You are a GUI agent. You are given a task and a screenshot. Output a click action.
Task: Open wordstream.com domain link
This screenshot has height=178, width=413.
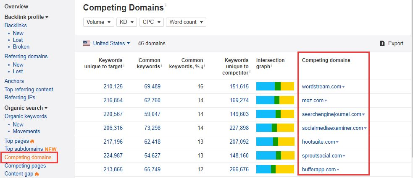tap(321, 87)
